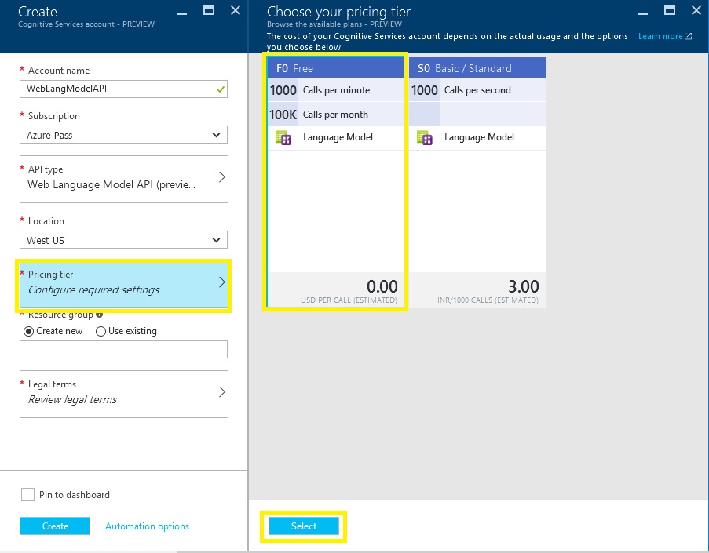This screenshot has height=553, width=709.
Task: Click the 1000 Calls per second row
Action: [x=477, y=90]
